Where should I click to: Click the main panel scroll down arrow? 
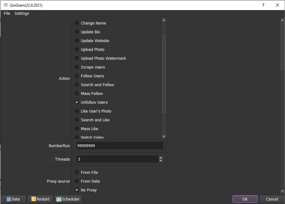[x=282, y=191]
